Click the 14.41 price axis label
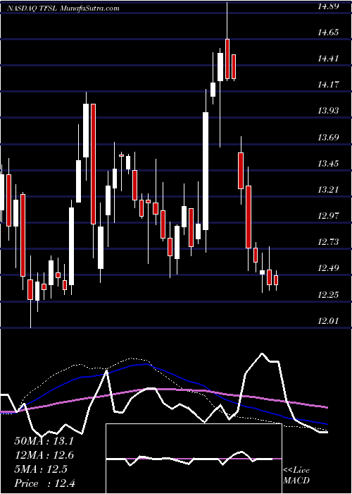This screenshot has height=494, width=352. point(327,59)
